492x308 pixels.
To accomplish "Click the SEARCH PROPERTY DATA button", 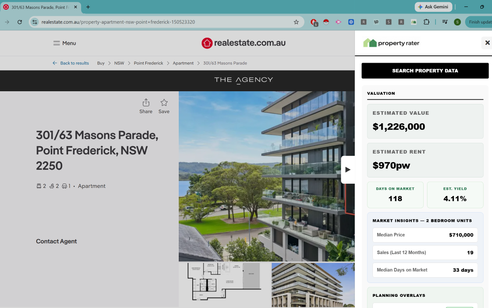I will pos(425,71).
